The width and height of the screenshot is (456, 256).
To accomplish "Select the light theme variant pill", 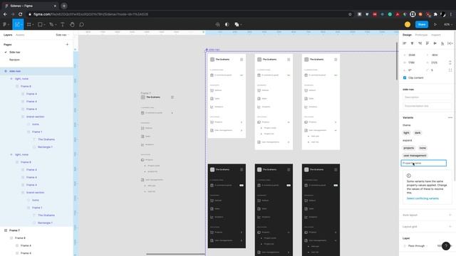I will click(406, 133).
